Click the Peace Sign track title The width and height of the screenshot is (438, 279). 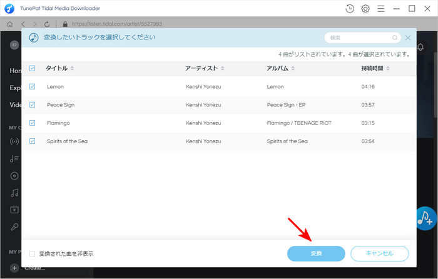61,105
